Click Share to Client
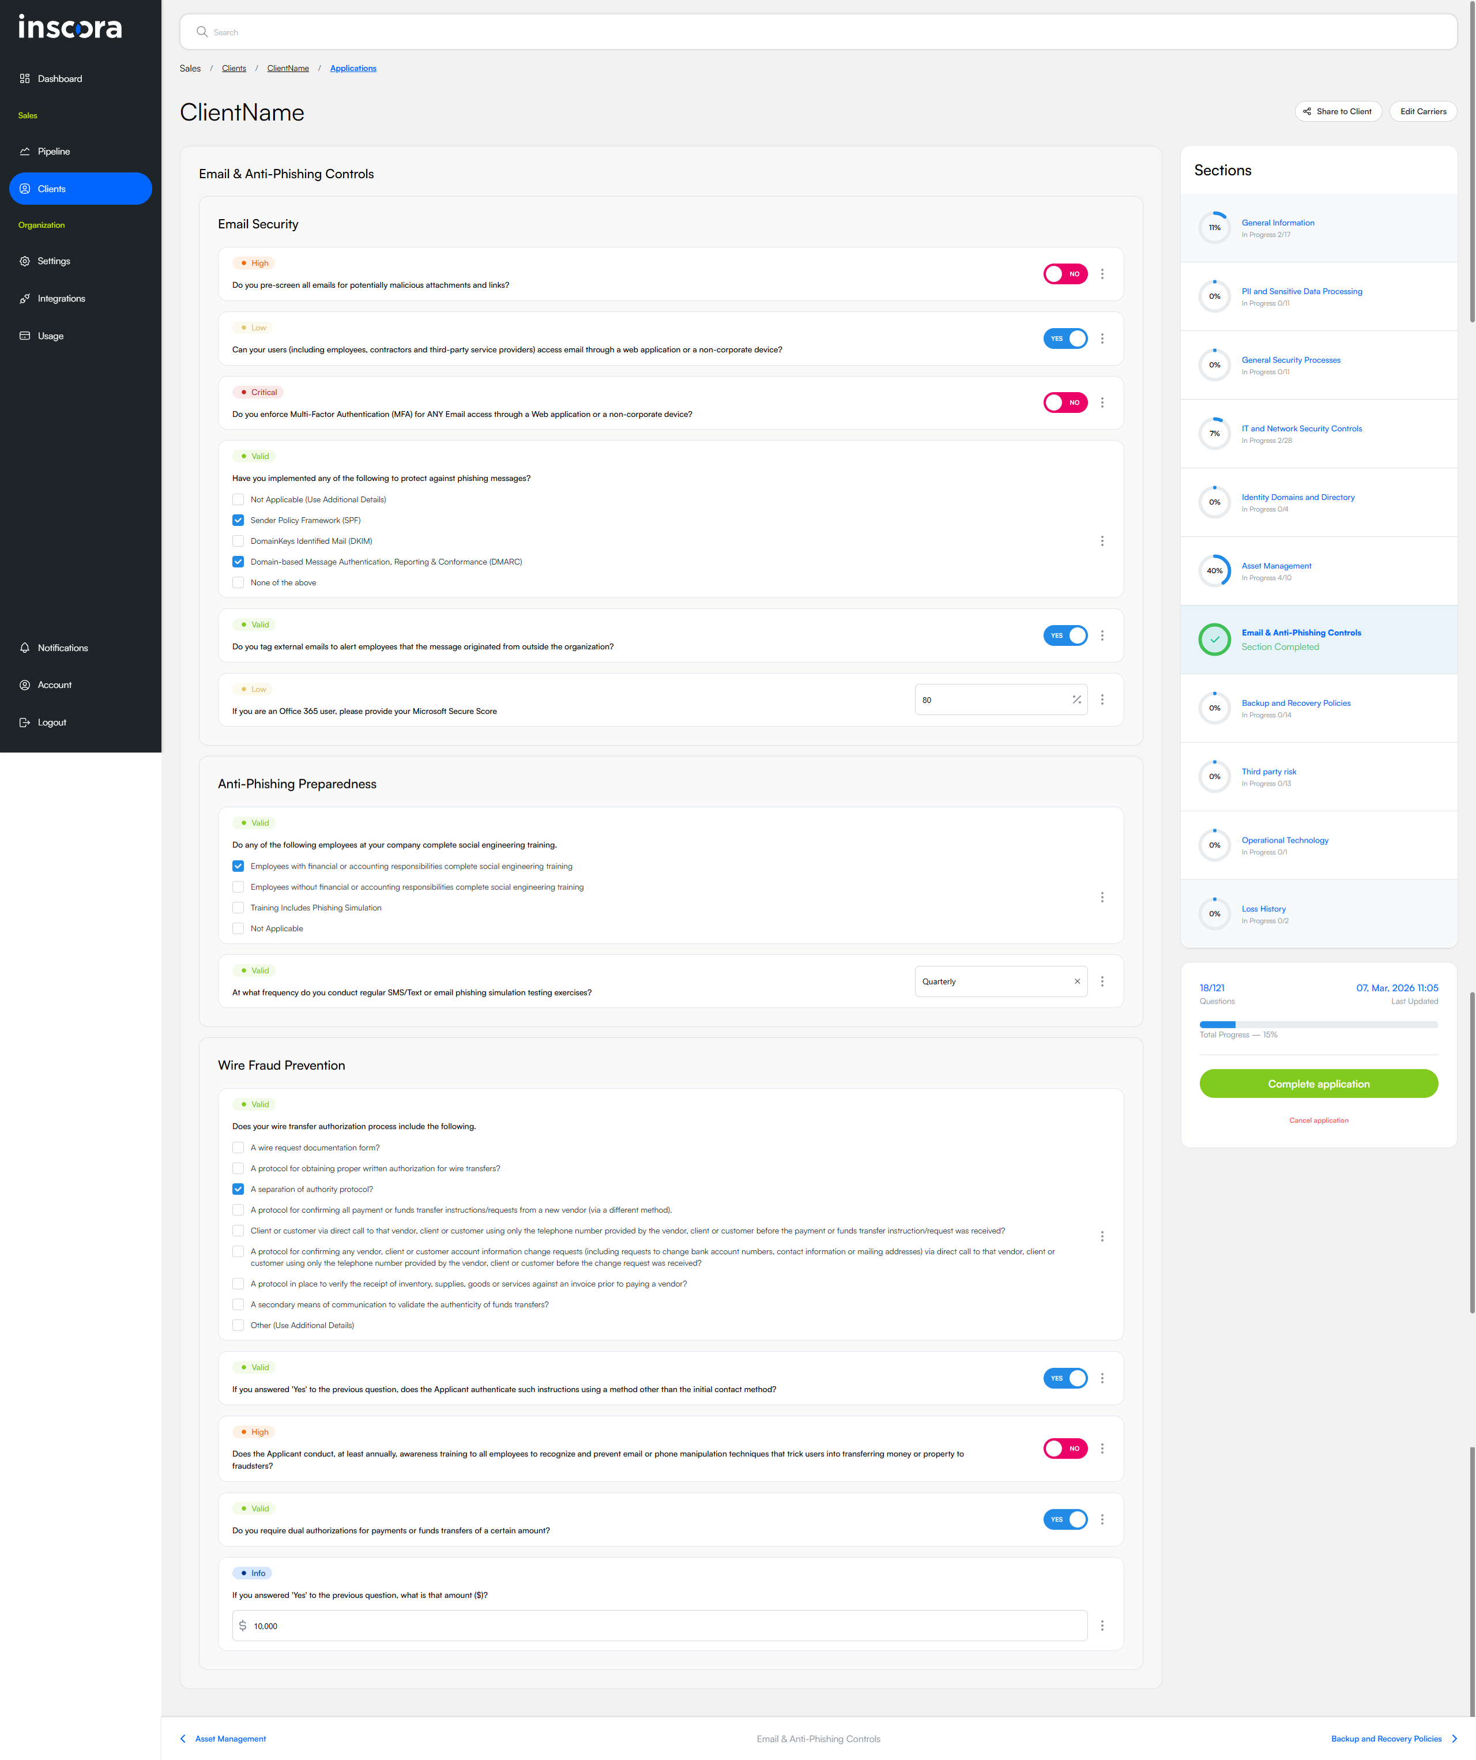This screenshot has height=1760, width=1476. pos(1338,111)
